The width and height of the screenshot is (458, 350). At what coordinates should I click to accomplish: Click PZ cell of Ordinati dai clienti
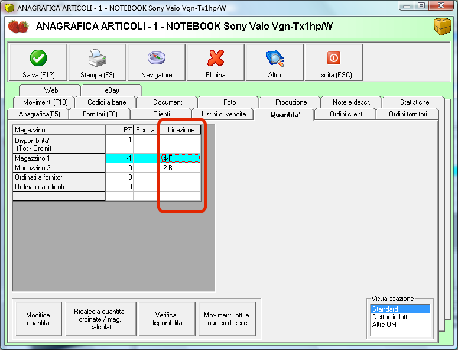point(119,187)
